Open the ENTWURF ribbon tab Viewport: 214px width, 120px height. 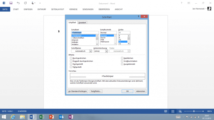[x=42, y=9]
